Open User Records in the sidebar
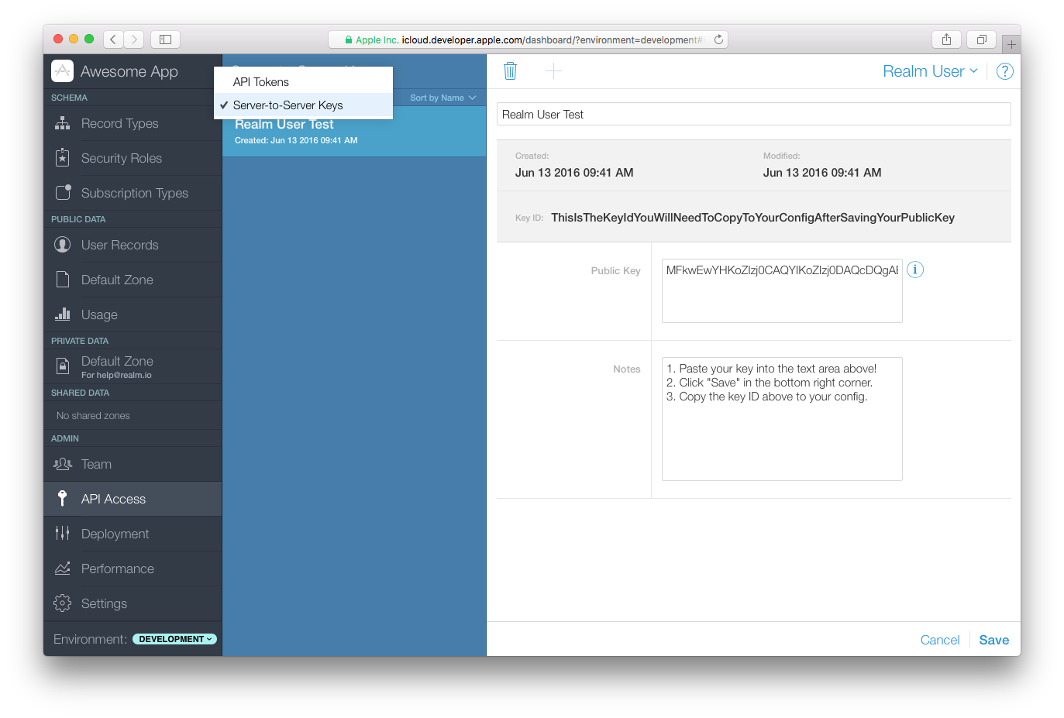The height and width of the screenshot is (718, 1064). pyautogui.click(x=133, y=245)
